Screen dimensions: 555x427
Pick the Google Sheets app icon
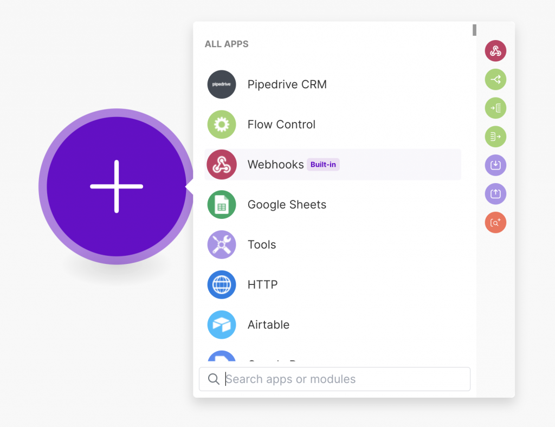222,205
